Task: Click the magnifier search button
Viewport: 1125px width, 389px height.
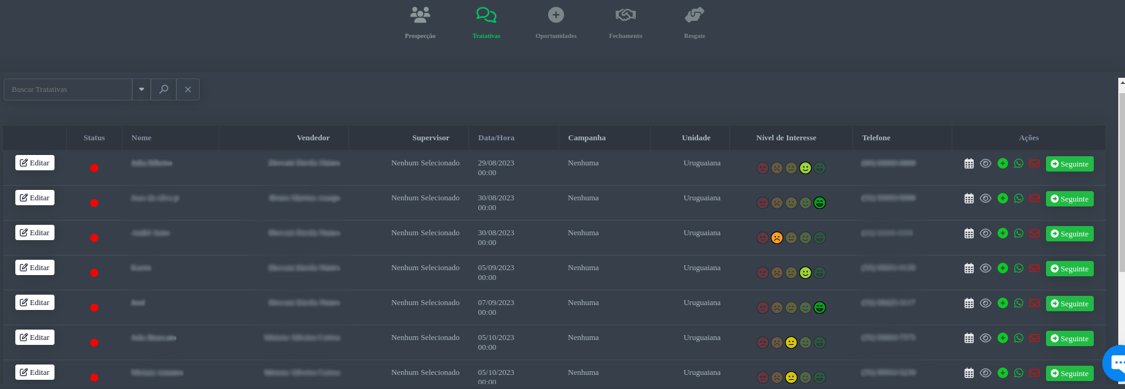Action: [x=164, y=89]
